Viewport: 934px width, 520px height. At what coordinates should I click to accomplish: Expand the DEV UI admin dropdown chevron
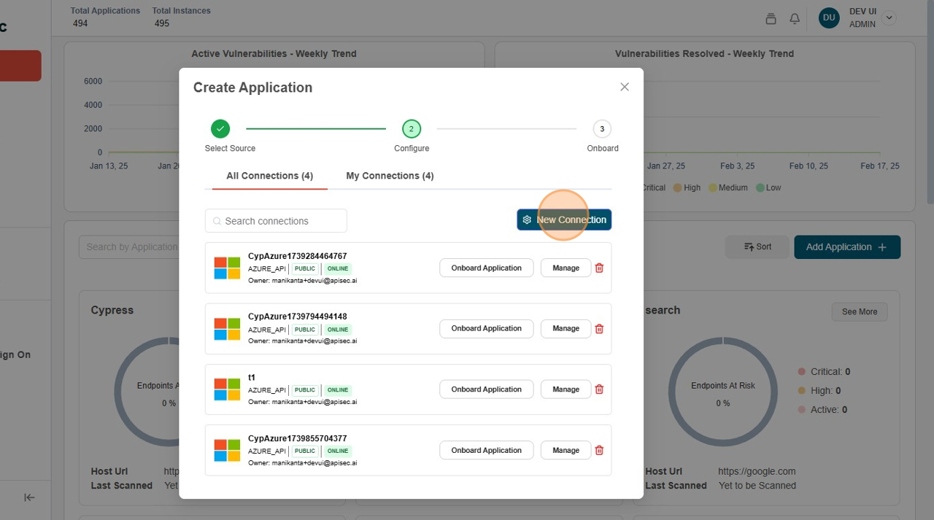(x=889, y=18)
